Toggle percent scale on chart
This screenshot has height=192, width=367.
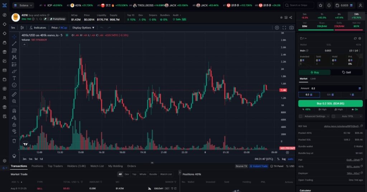point(278,159)
